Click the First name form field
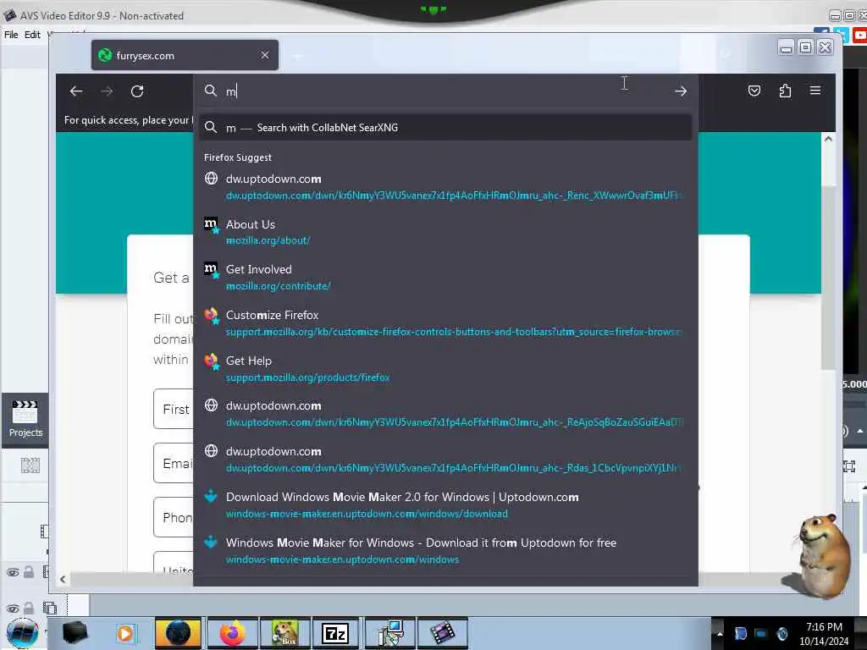The height and width of the screenshot is (650, 867). [x=174, y=409]
